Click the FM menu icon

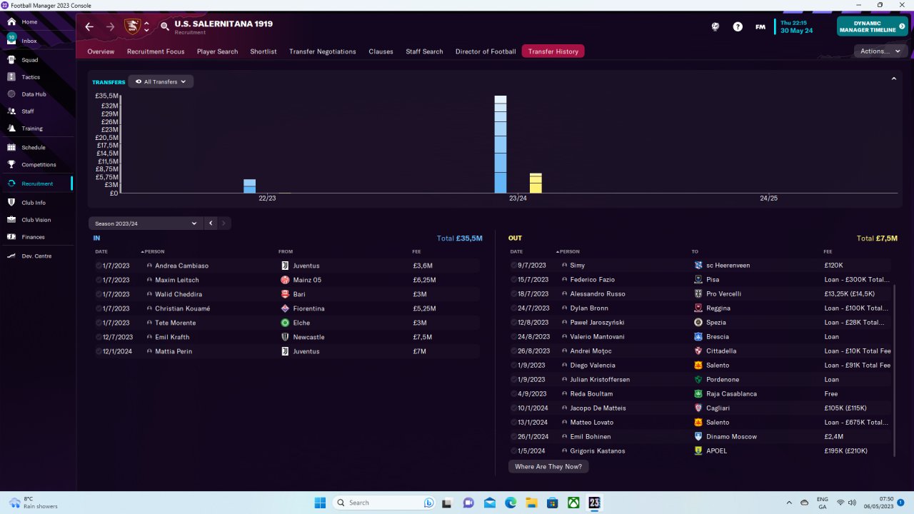pos(760,26)
